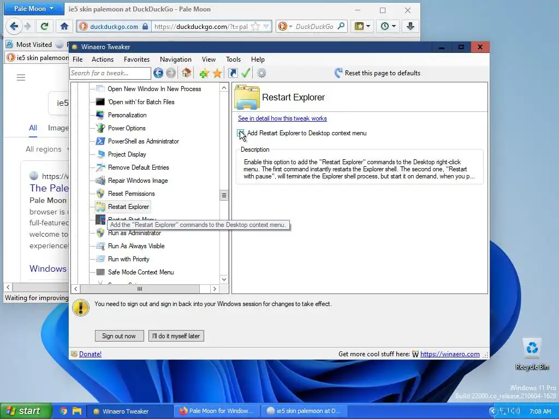Image resolution: width=559 pixels, height=419 pixels.
Task: Click the gold star Favorites icon
Action: pyautogui.click(x=217, y=74)
